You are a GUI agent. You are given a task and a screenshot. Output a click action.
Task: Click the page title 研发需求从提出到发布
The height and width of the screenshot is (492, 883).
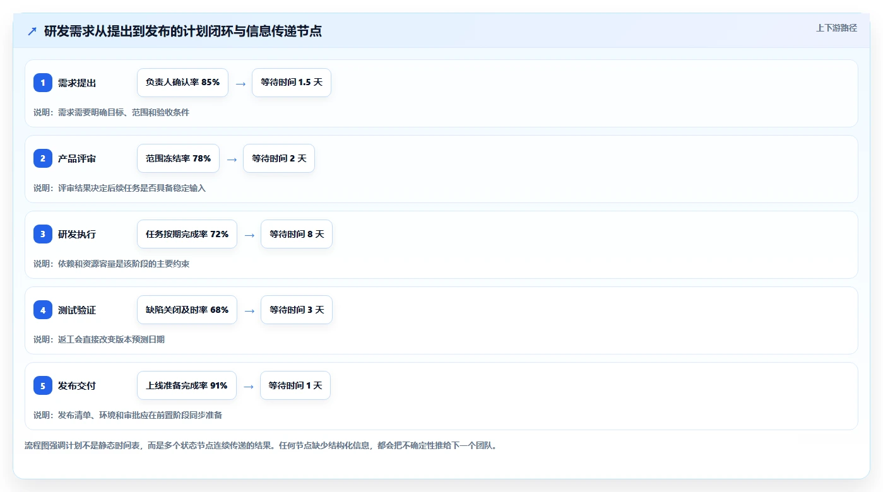point(183,31)
